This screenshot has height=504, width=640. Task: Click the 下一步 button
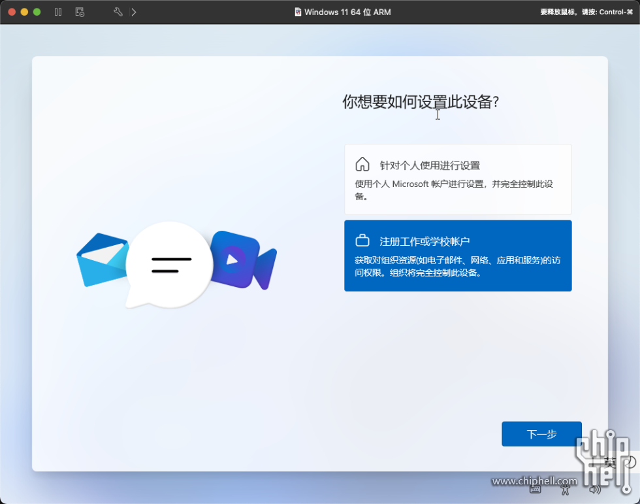click(x=541, y=434)
